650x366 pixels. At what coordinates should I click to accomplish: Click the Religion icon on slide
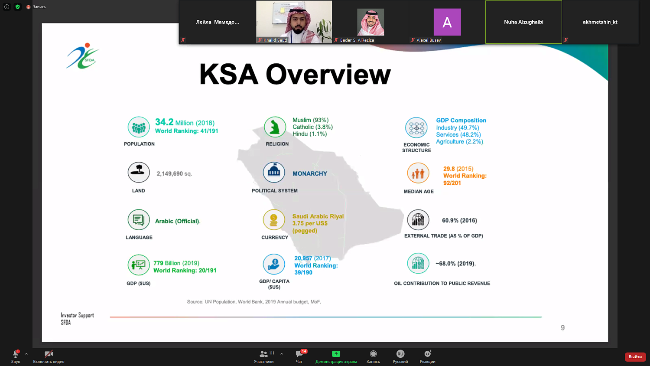[275, 127]
